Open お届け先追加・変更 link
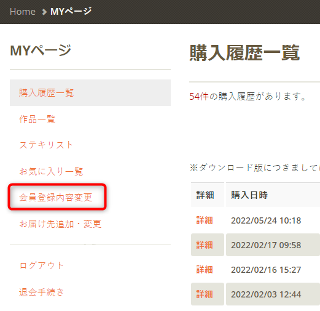This screenshot has height=311, width=320. pos(60,224)
